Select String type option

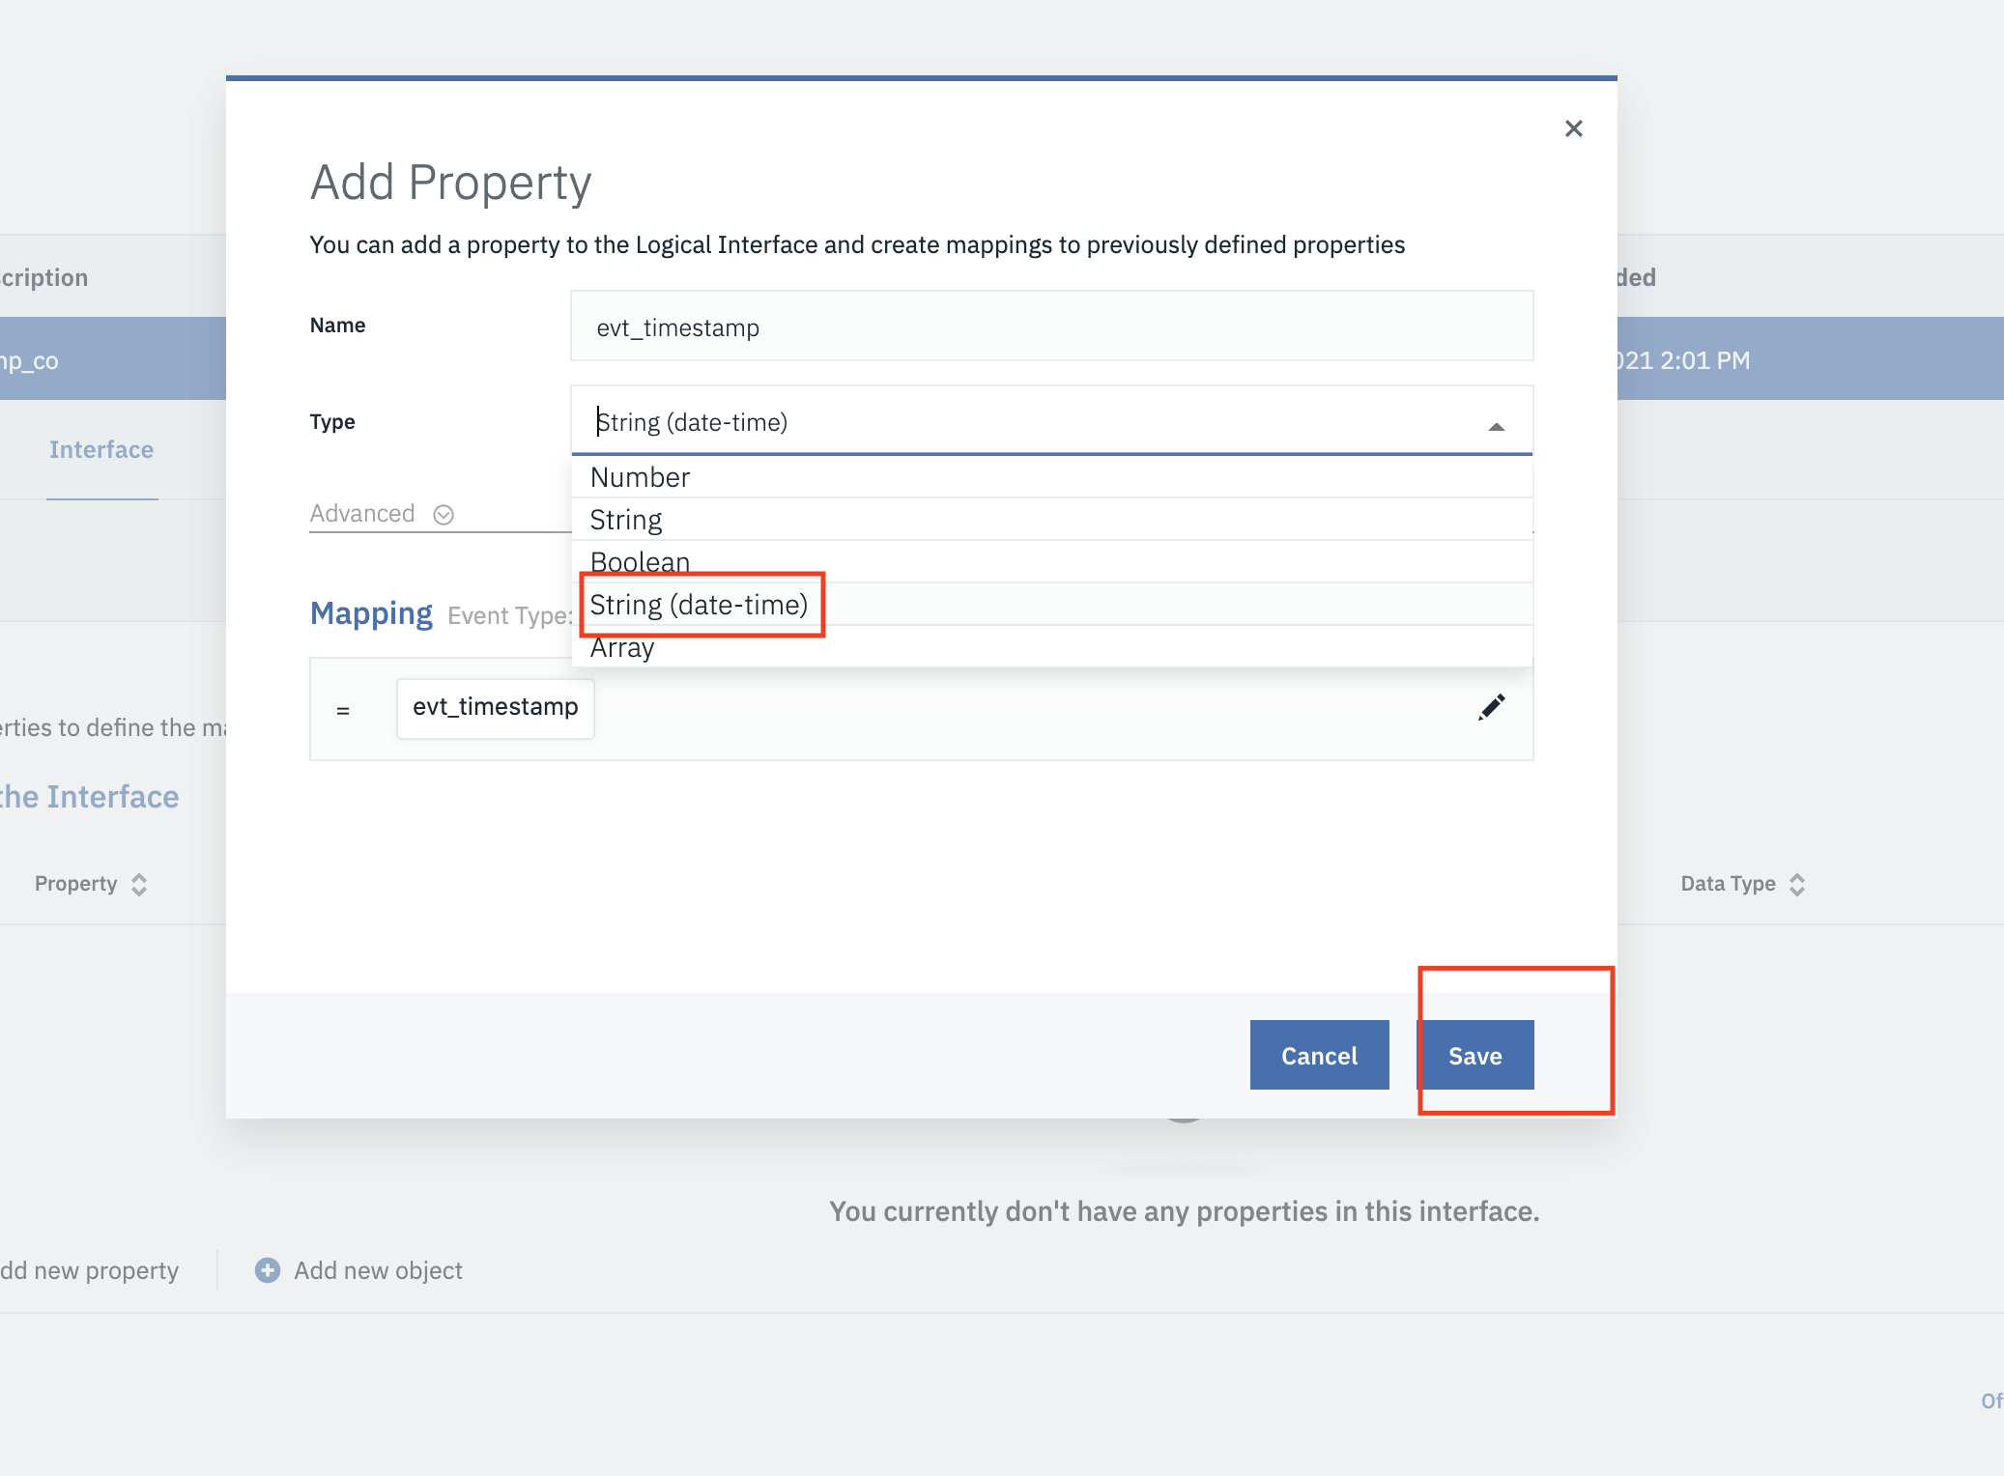pyautogui.click(x=1051, y=520)
